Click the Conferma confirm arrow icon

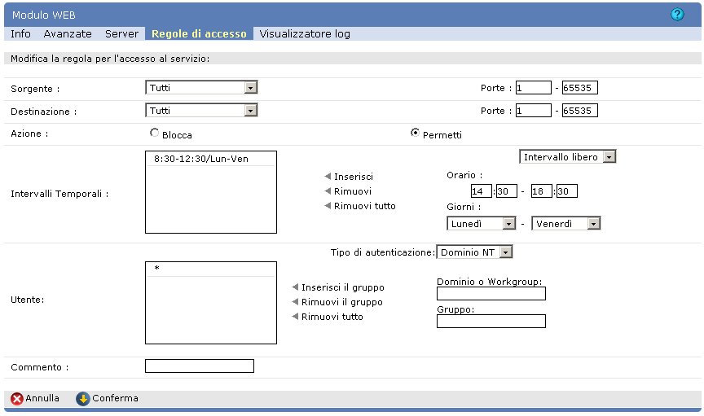[82, 399]
